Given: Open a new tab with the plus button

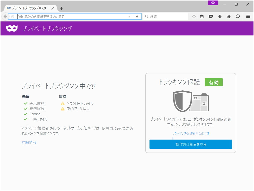Looking at the screenshot, I should (x=61, y=8).
